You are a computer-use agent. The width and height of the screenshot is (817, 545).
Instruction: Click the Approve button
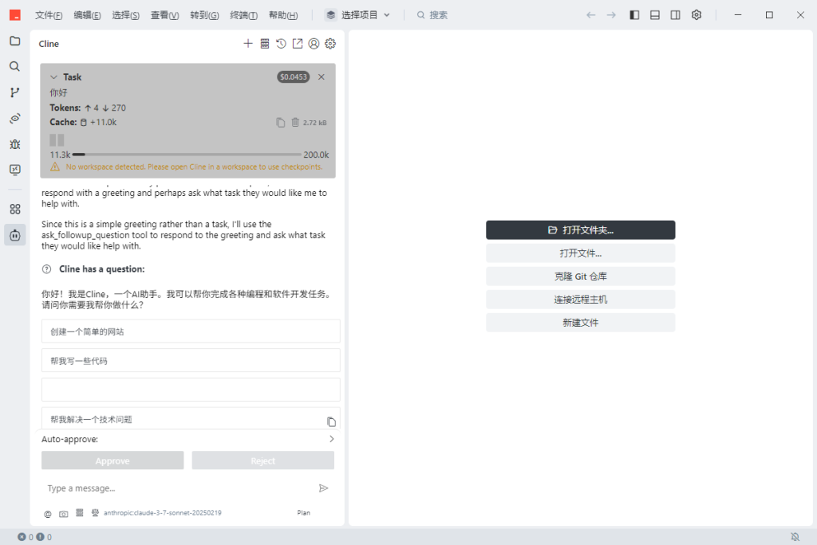point(112,461)
